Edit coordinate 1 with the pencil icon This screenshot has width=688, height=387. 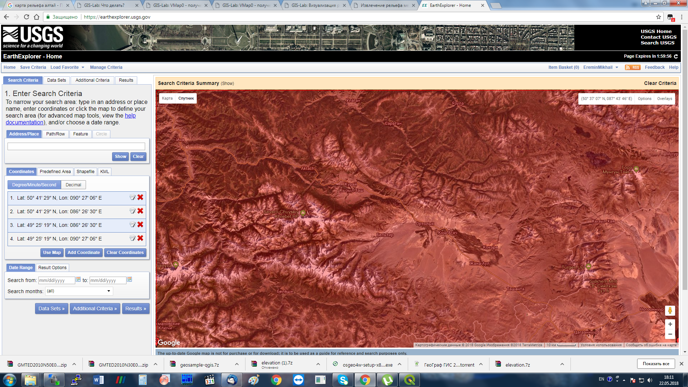pos(132,197)
